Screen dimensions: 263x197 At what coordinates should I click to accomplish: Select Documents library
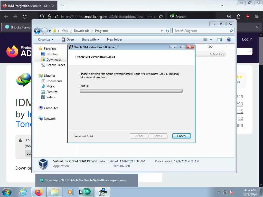point(52,81)
